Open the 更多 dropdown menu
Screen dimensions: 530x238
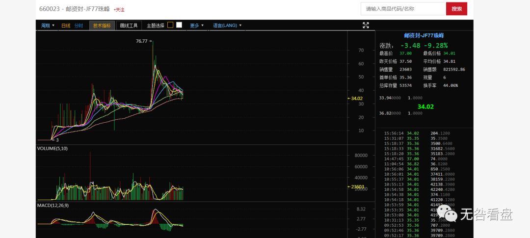point(197,26)
